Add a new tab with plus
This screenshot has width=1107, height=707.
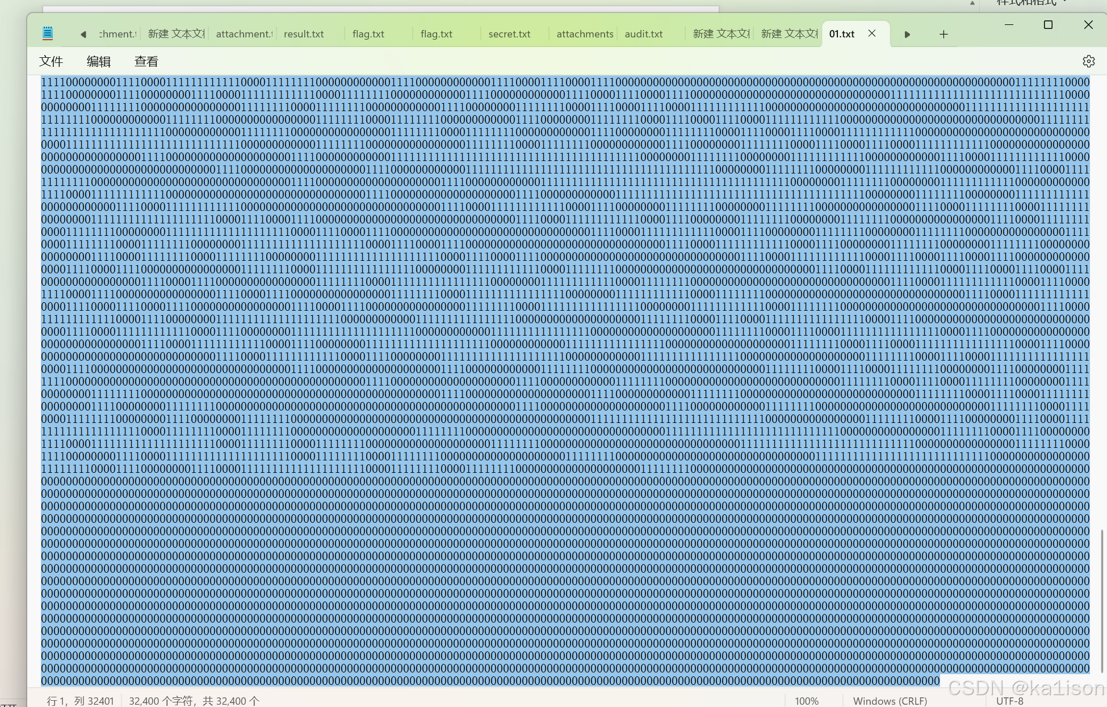(x=943, y=35)
